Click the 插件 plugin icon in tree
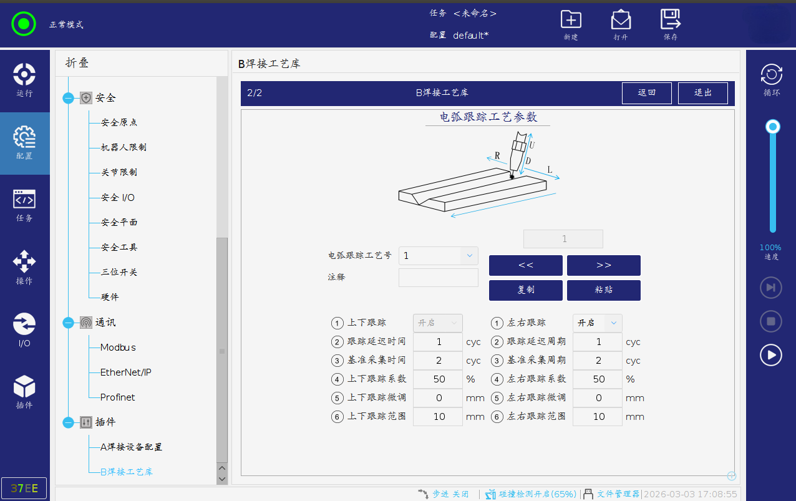This screenshot has width=796, height=501. [x=86, y=422]
